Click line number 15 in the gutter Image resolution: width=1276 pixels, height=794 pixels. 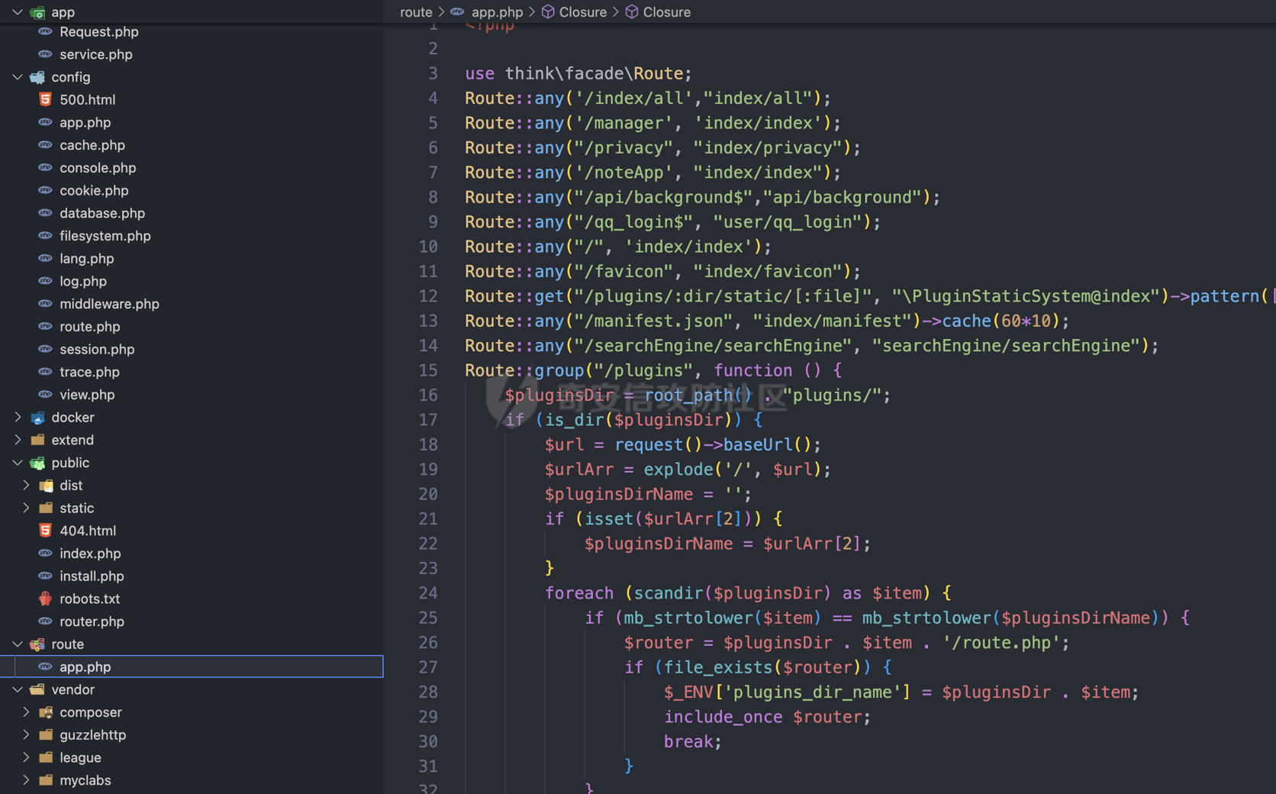pyautogui.click(x=428, y=370)
